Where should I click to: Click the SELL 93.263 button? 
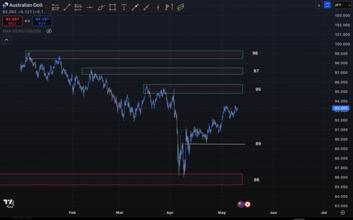pyautogui.click(x=12, y=21)
